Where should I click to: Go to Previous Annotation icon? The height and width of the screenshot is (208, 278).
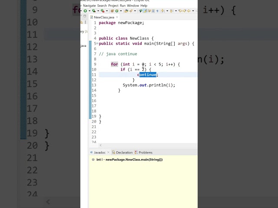pos(172,11)
